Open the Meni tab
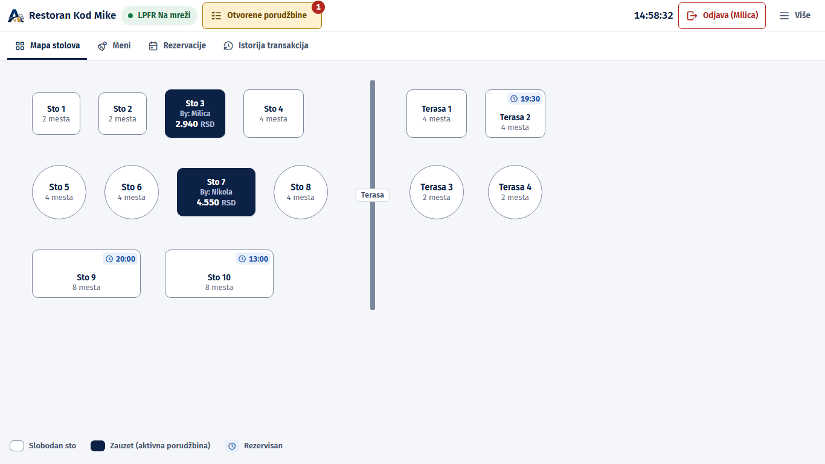 coord(114,46)
